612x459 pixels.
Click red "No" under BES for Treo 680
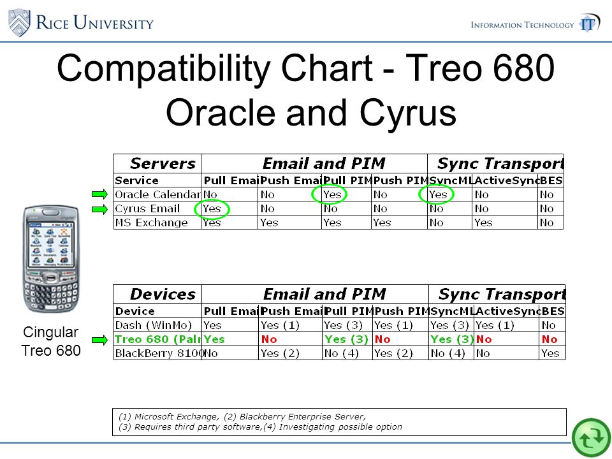[550, 339]
